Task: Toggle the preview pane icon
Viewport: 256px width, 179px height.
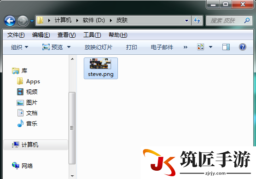Action: point(226,47)
